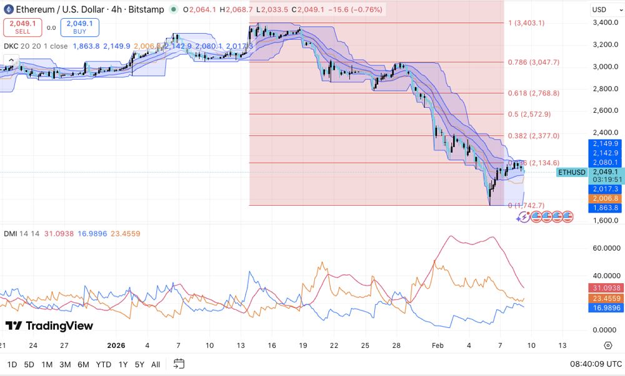Open the last US flag event marker near the price axis
Image resolution: width=625 pixels, height=376 pixels.
click(x=567, y=217)
